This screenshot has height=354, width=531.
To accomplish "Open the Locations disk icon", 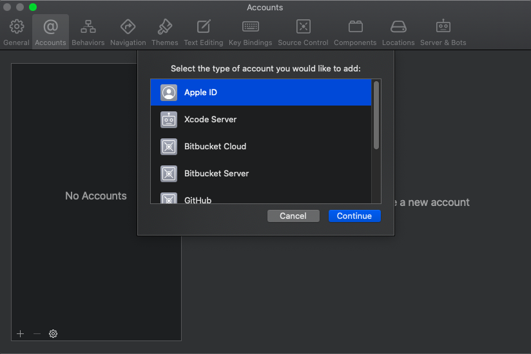I will 399,26.
